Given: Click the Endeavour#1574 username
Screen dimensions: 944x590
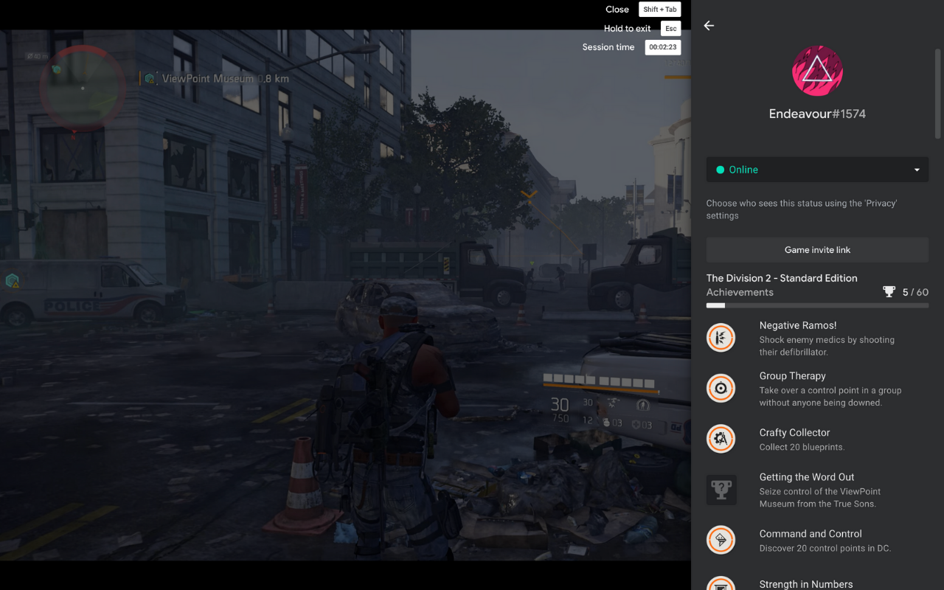Looking at the screenshot, I should (817, 114).
